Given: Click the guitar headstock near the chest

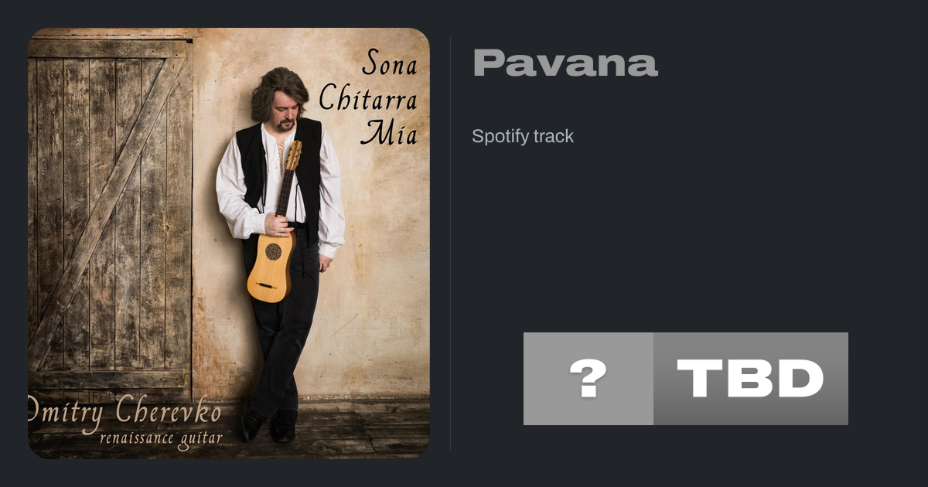Looking at the screenshot, I should click(294, 155).
